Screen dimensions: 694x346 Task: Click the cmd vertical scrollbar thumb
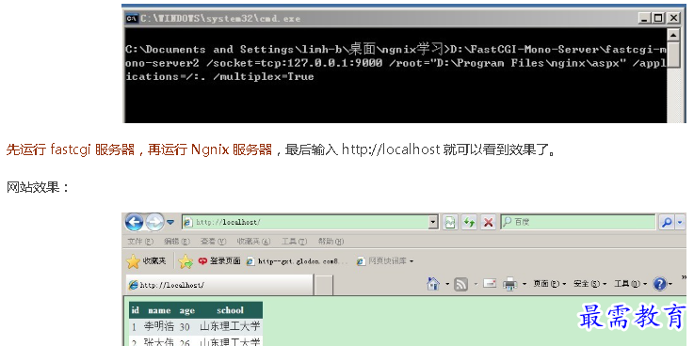point(673,55)
